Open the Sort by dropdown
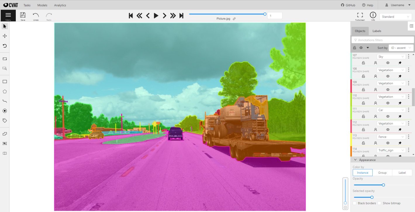The width and height of the screenshot is (415, 212). point(401,48)
